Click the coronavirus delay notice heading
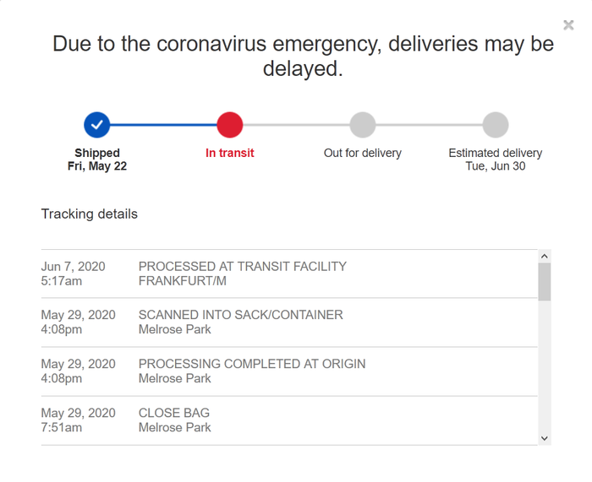This screenshot has height=482, width=592. tap(303, 56)
